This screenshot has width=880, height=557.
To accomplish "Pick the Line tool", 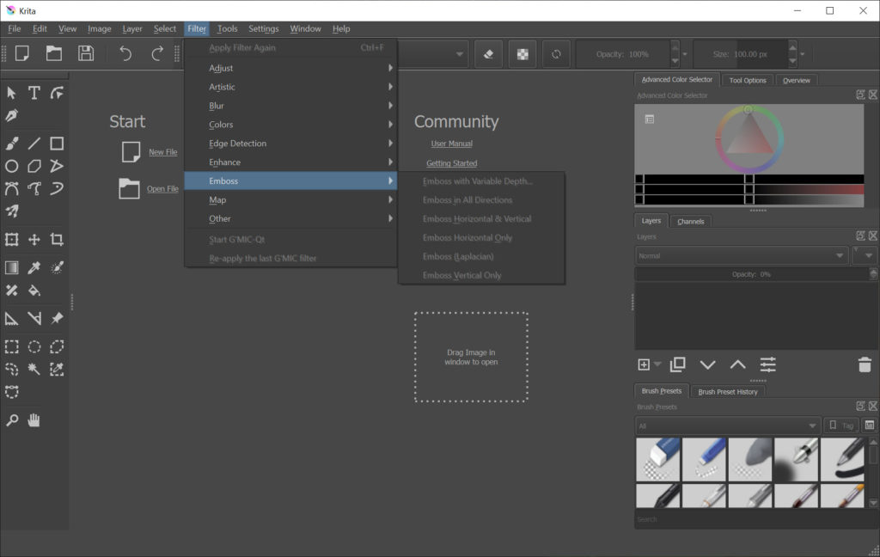I will [34, 144].
